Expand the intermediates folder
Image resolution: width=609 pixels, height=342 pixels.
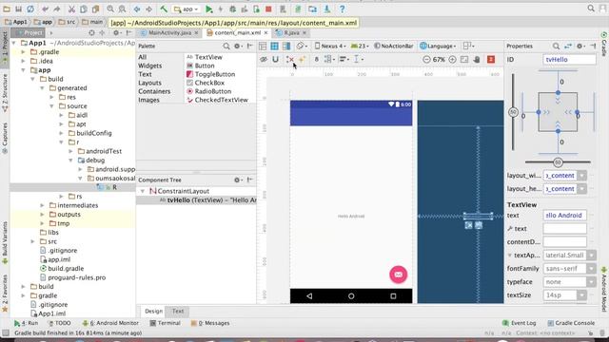click(x=42, y=205)
